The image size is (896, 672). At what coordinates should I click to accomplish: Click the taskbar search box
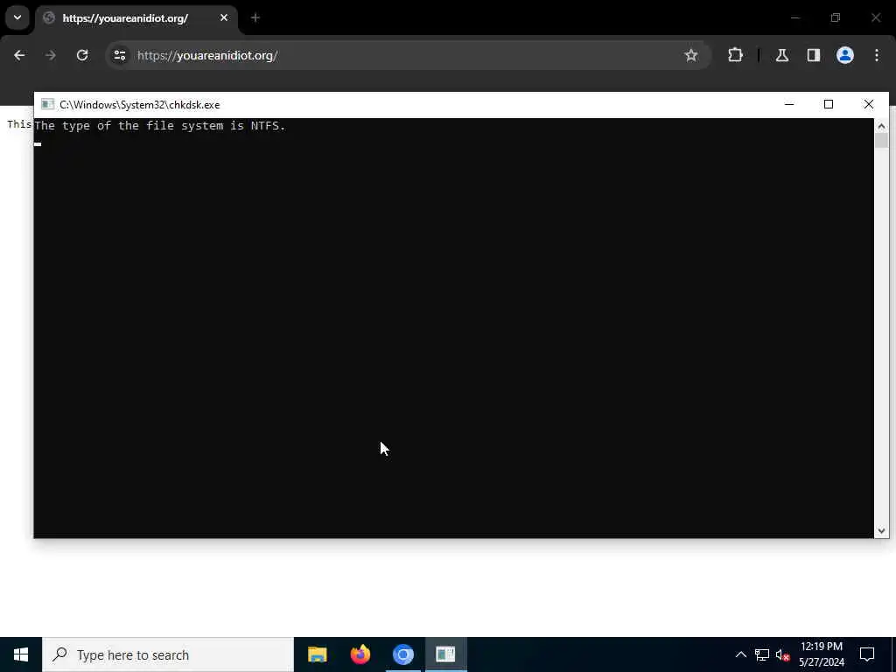168,654
